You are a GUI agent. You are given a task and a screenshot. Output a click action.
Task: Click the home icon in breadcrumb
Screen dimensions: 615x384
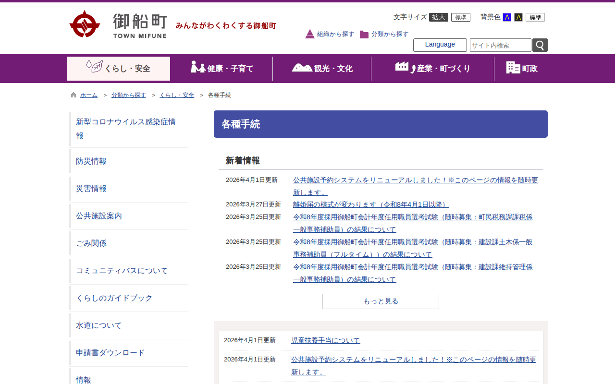(74, 95)
